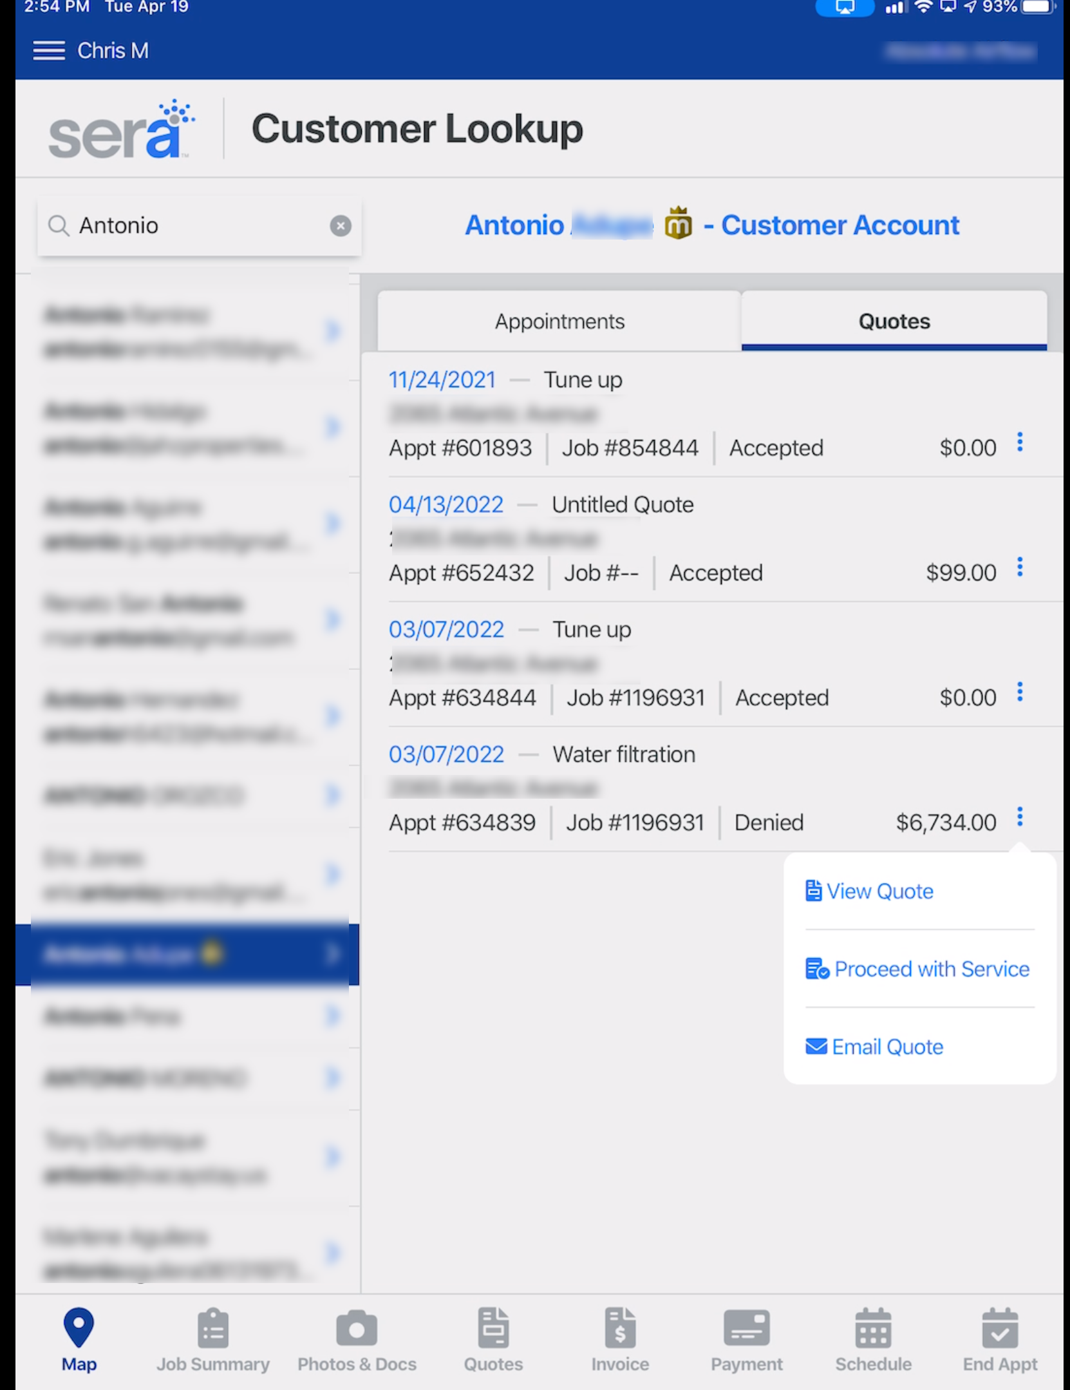Viewport: 1070px width, 1390px height.
Task: Clear the Antonio search text
Action: [x=341, y=225]
